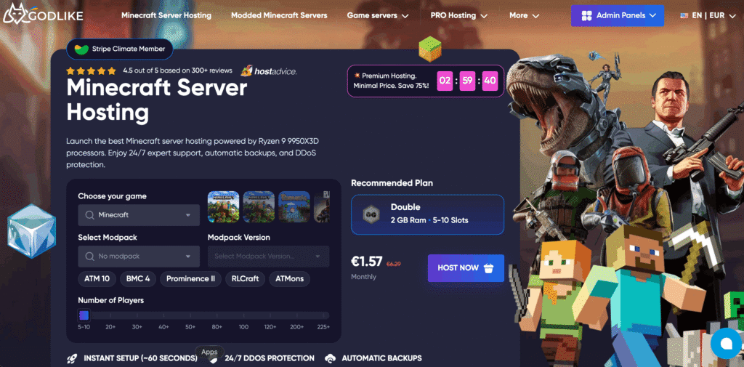Open Minecraft Server Hosting menu item
This screenshot has width=744, height=367.
coord(166,15)
